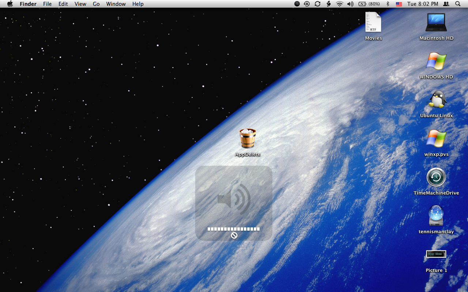Select the WINDOWS HD drive icon

pyautogui.click(x=436, y=61)
